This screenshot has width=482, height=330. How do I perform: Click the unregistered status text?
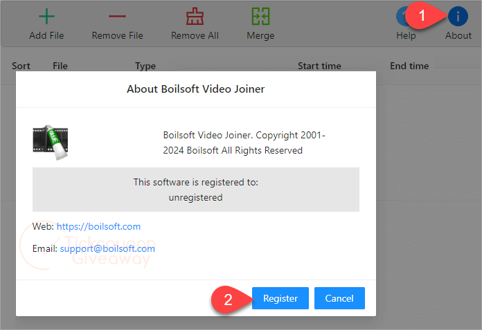click(195, 197)
